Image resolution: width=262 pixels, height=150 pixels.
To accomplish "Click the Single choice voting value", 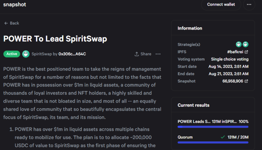I will (230, 59).
